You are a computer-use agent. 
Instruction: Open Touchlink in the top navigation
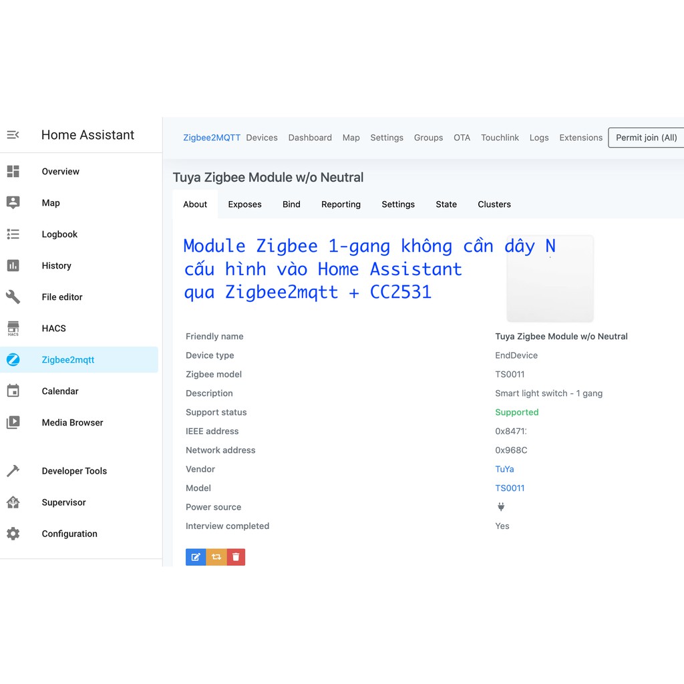[500, 138]
